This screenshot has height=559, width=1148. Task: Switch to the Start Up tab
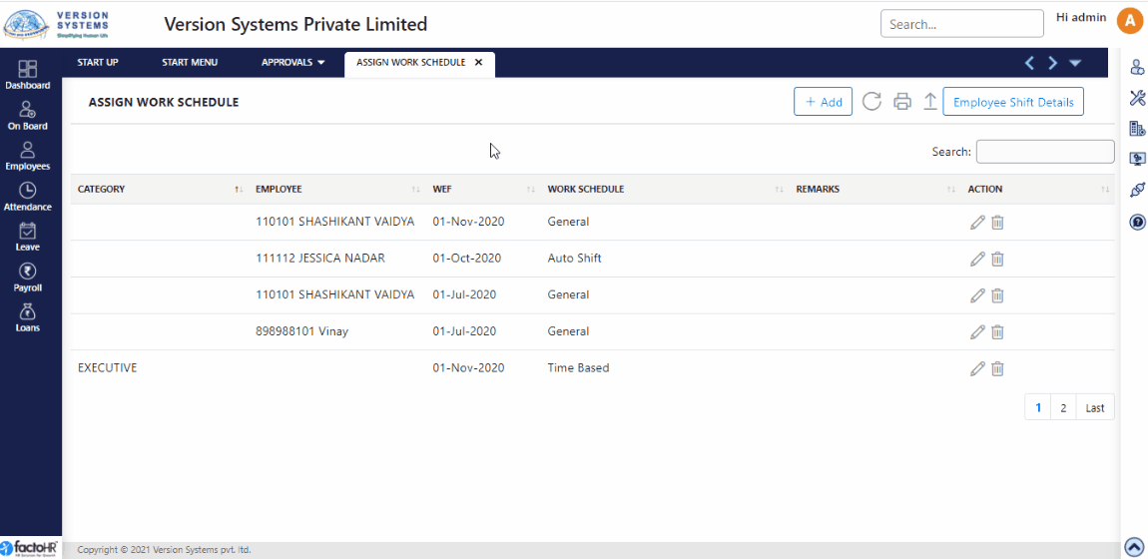pos(98,63)
